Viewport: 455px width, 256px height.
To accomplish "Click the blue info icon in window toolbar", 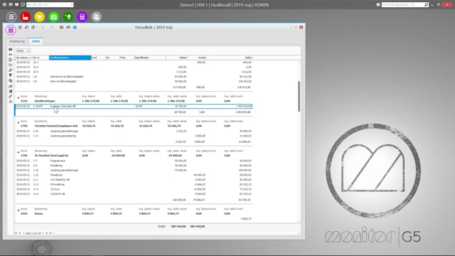I will point(75,27).
